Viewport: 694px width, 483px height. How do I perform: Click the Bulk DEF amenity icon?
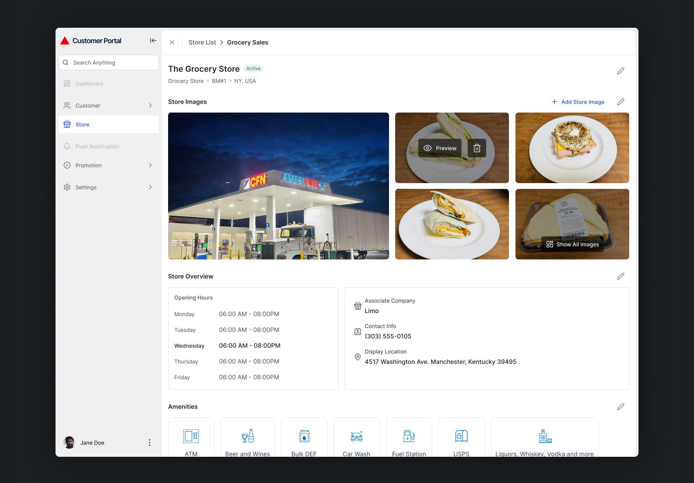304,436
